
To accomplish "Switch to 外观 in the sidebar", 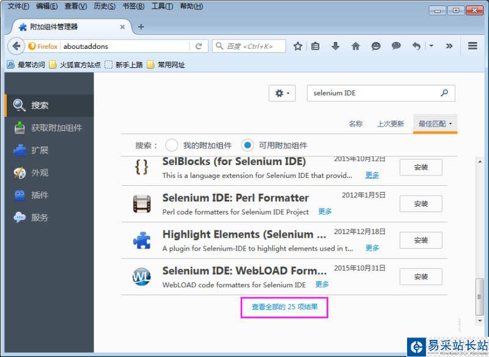I will 50,173.
